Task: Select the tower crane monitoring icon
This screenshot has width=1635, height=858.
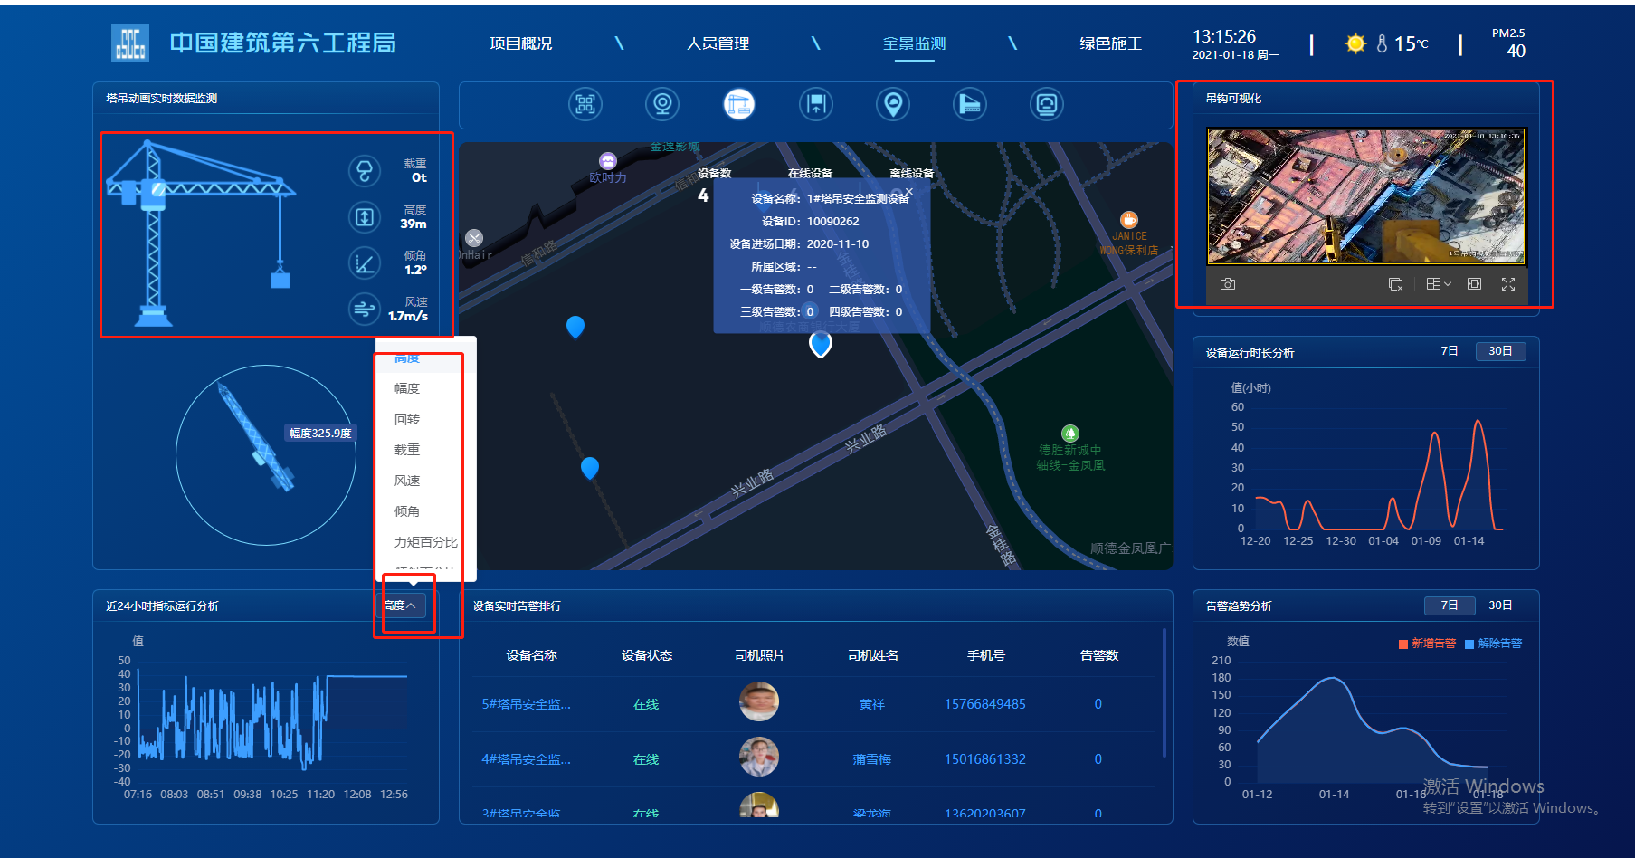Action: click(x=739, y=104)
